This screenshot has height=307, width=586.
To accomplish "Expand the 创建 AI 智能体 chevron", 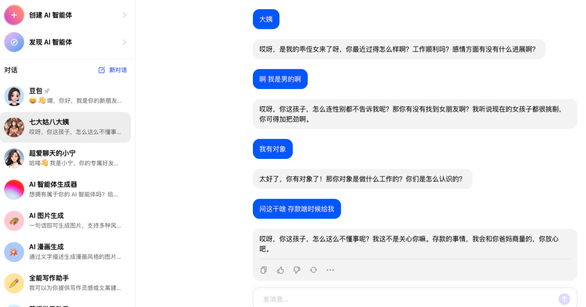I will point(124,15).
